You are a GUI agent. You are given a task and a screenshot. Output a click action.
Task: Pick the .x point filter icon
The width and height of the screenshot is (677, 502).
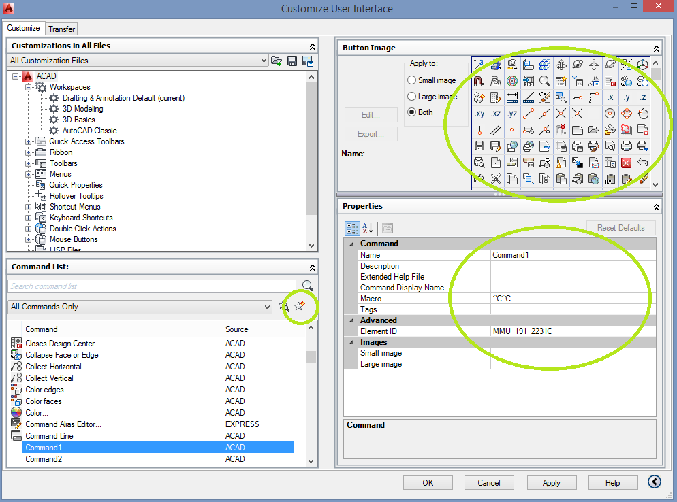pos(610,97)
